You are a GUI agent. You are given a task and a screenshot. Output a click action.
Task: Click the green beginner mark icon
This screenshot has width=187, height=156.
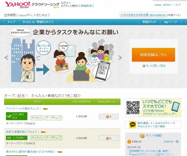[144, 66]
